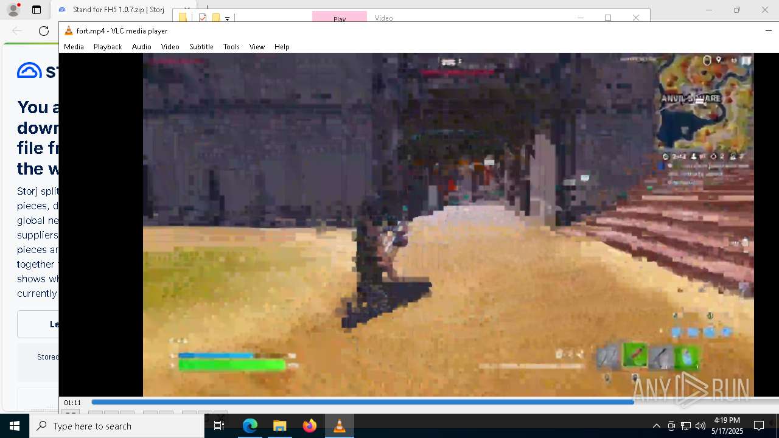Open Firefox from the taskbar
Image resolution: width=779 pixels, height=438 pixels.
click(309, 426)
